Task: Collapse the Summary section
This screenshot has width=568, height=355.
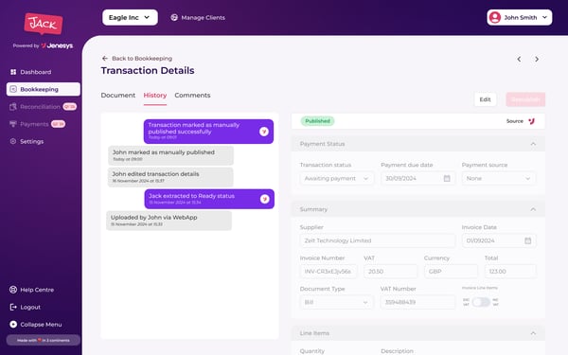Action: [533, 209]
